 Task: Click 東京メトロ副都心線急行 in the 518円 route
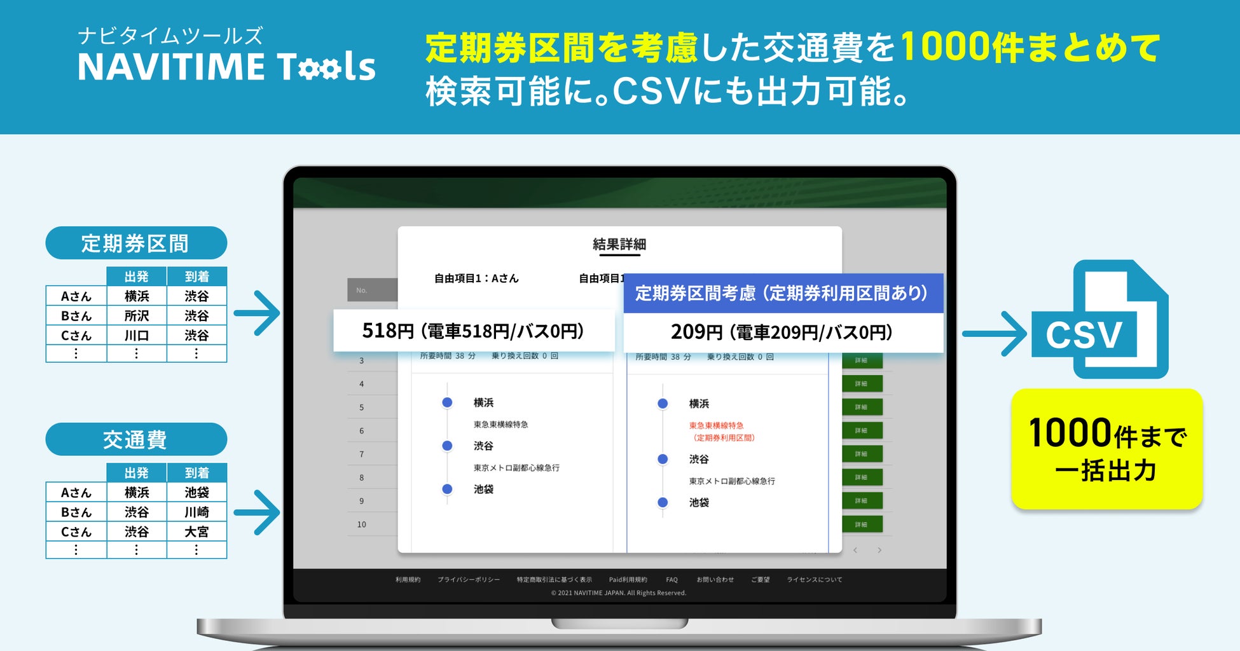coord(516,468)
